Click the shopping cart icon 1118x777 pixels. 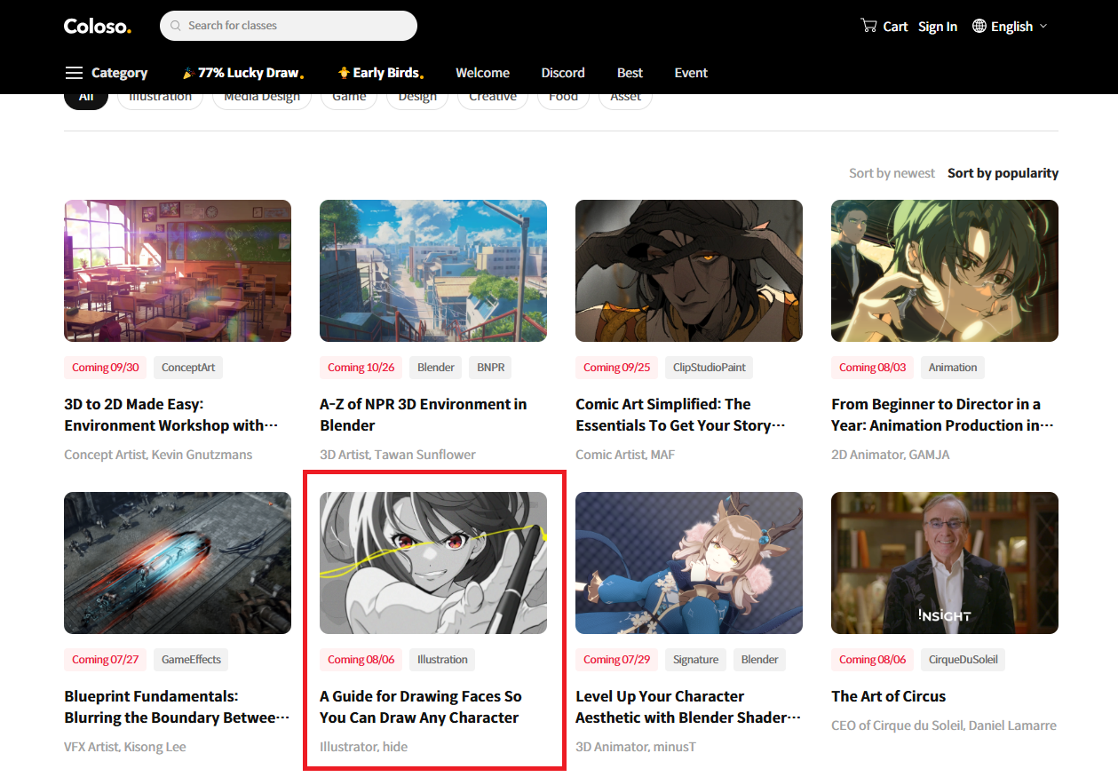(x=868, y=26)
